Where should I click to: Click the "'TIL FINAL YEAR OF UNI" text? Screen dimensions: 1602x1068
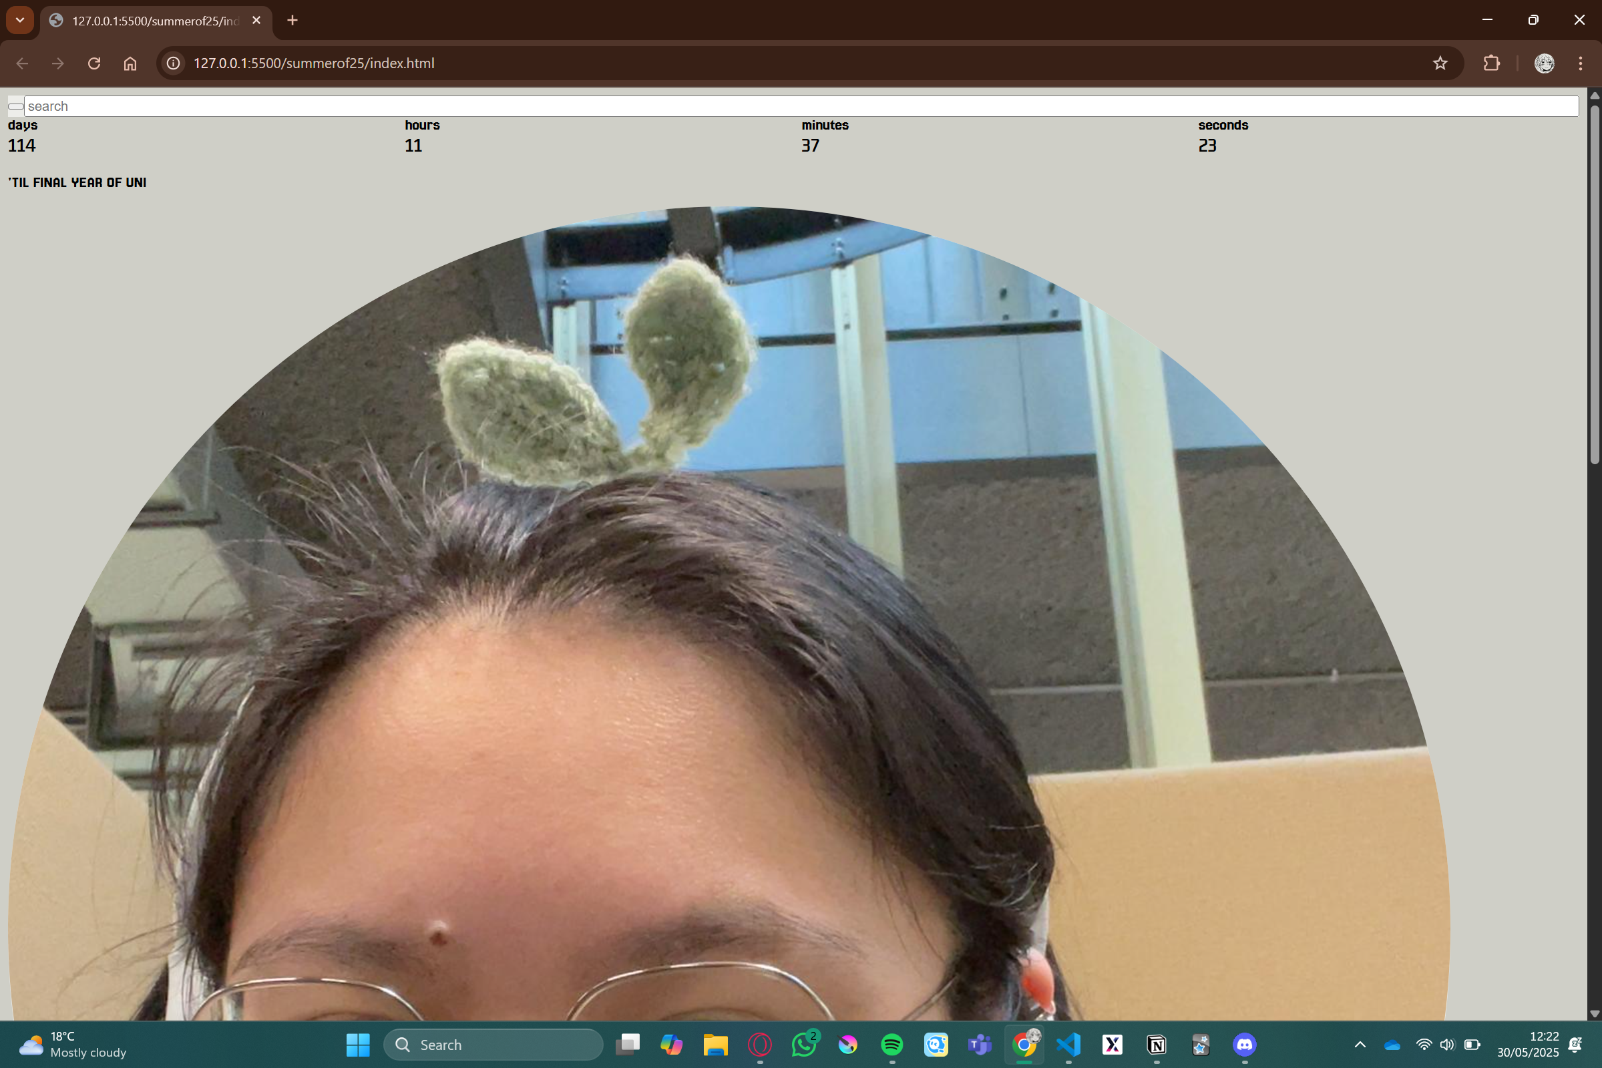point(77,182)
